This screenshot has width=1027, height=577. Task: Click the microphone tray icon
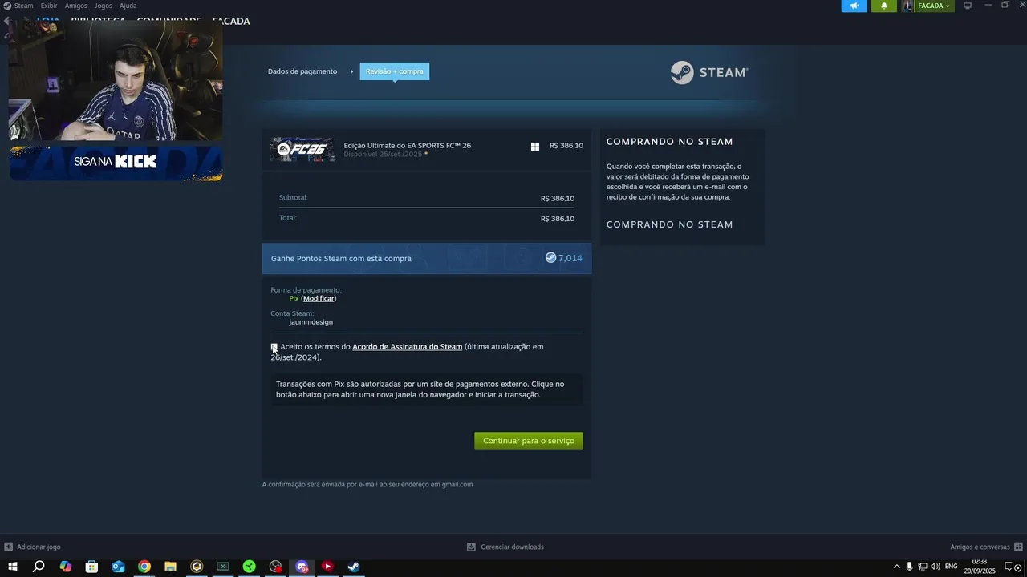click(909, 567)
